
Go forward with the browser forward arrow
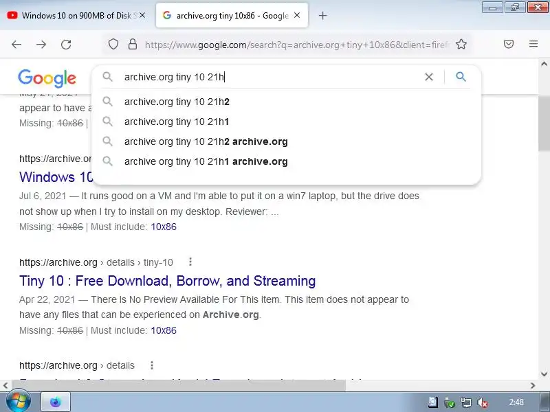41,45
